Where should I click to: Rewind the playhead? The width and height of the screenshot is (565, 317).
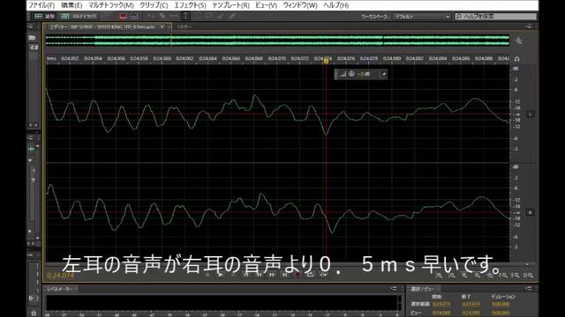[x=259, y=275]
